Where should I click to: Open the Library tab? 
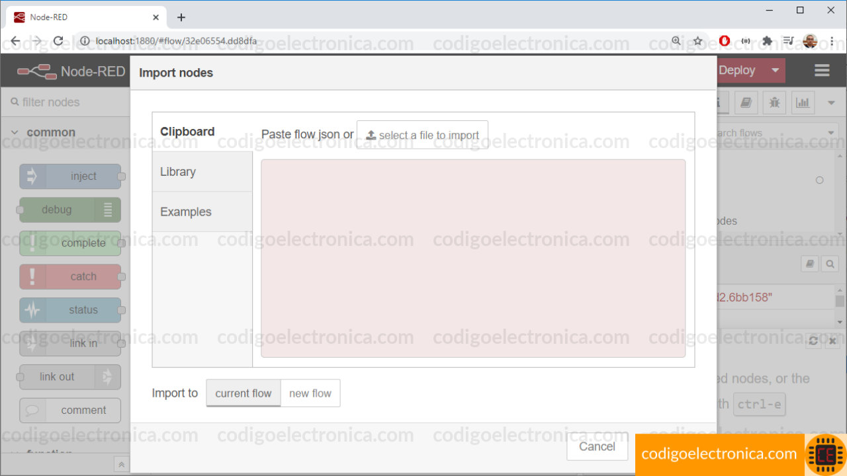pyautogui.click(x=202, y=172)
